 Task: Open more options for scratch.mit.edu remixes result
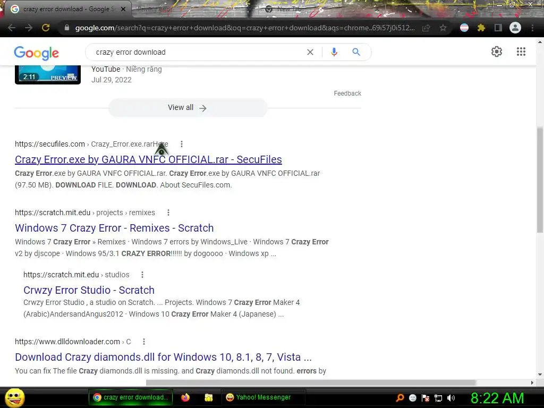tap(168, 212)
